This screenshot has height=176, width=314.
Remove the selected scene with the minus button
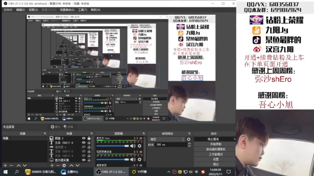click(11, 165)
